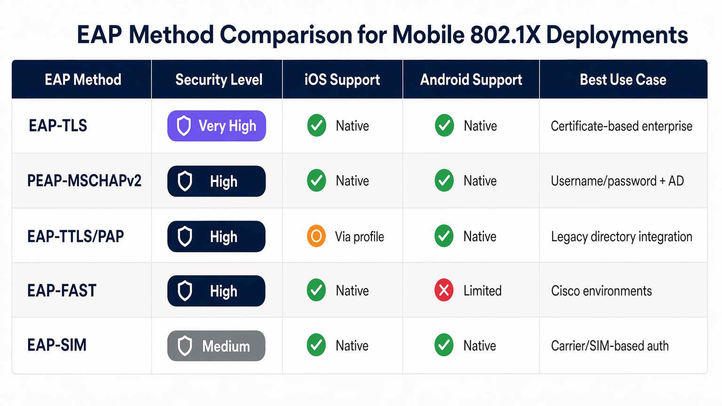Click the green checkmark for PEAP-MSCHAPv2 Android support
722x406 pixels.
(444, 180)
